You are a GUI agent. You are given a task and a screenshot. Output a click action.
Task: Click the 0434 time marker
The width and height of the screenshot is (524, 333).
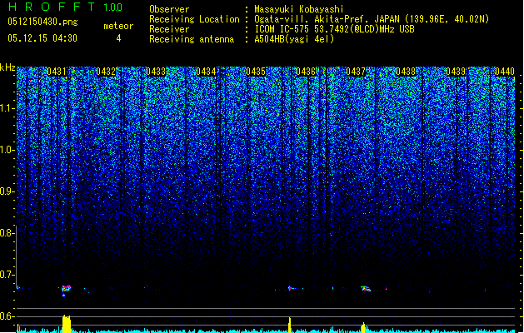(x=206, y=72)
